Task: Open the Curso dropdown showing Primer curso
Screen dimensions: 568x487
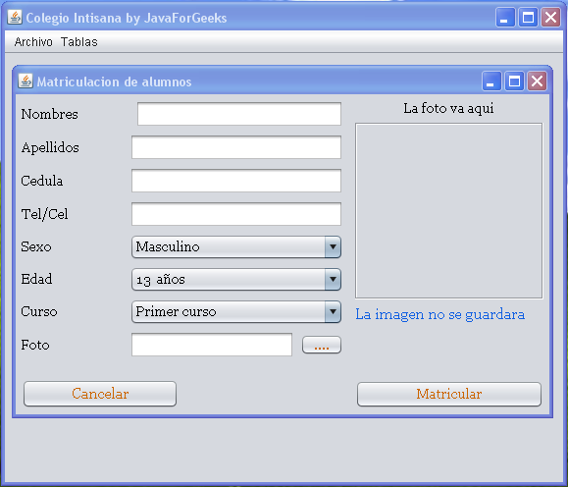Action: pos(236,311)
